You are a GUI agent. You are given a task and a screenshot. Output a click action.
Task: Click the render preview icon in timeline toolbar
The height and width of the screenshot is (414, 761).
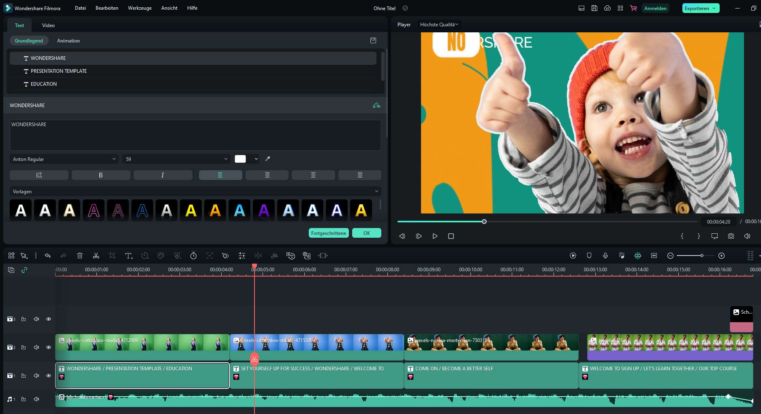click(573, 256)
